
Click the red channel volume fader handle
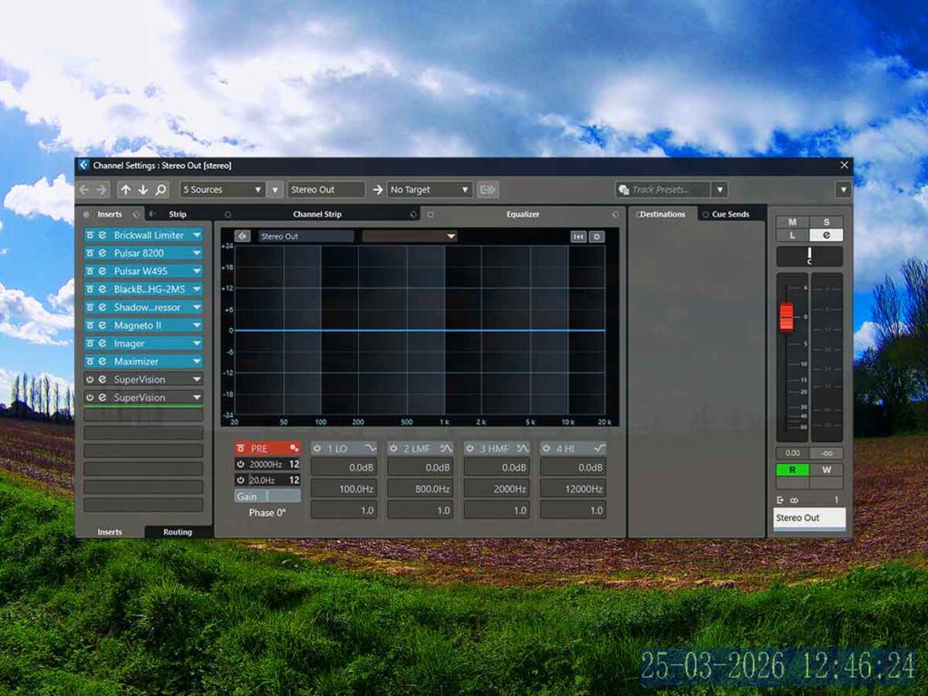(x=786, y=317)
